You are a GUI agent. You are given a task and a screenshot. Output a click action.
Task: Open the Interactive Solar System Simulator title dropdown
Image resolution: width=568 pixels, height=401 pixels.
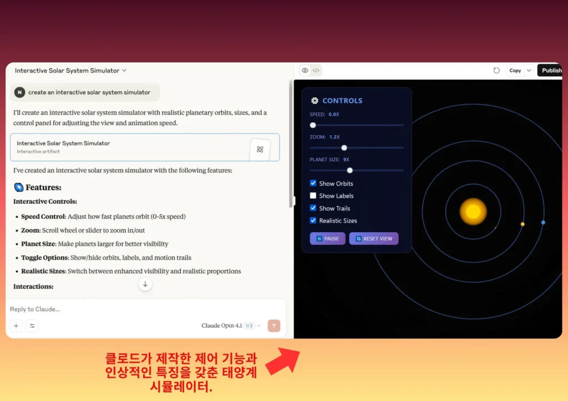pos(124,70)
